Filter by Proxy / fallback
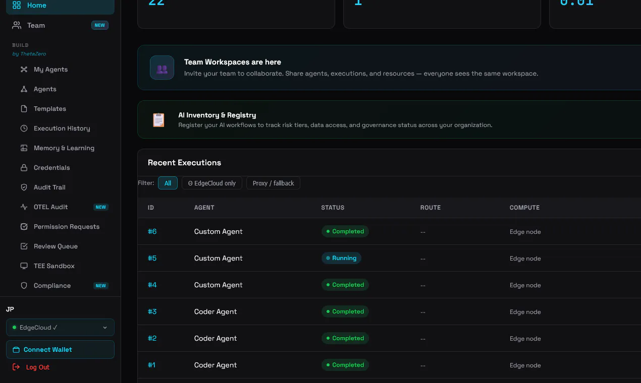The height and width of the screenshot is (383, 641). 273,183
